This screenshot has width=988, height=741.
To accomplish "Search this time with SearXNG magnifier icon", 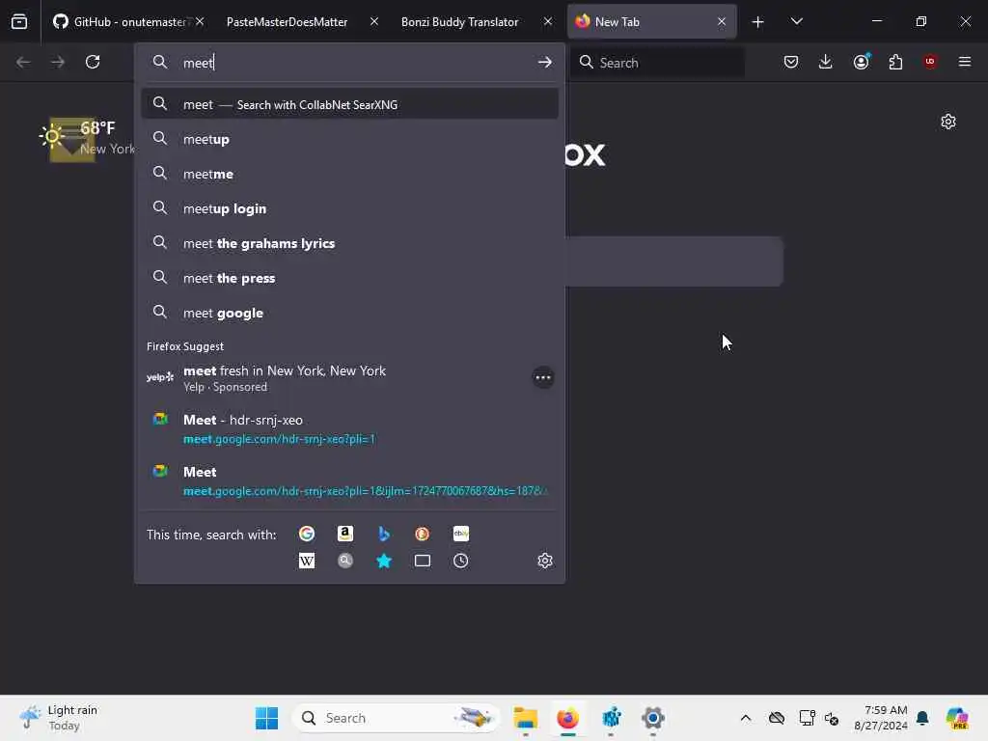I will (x=344, y=561).
